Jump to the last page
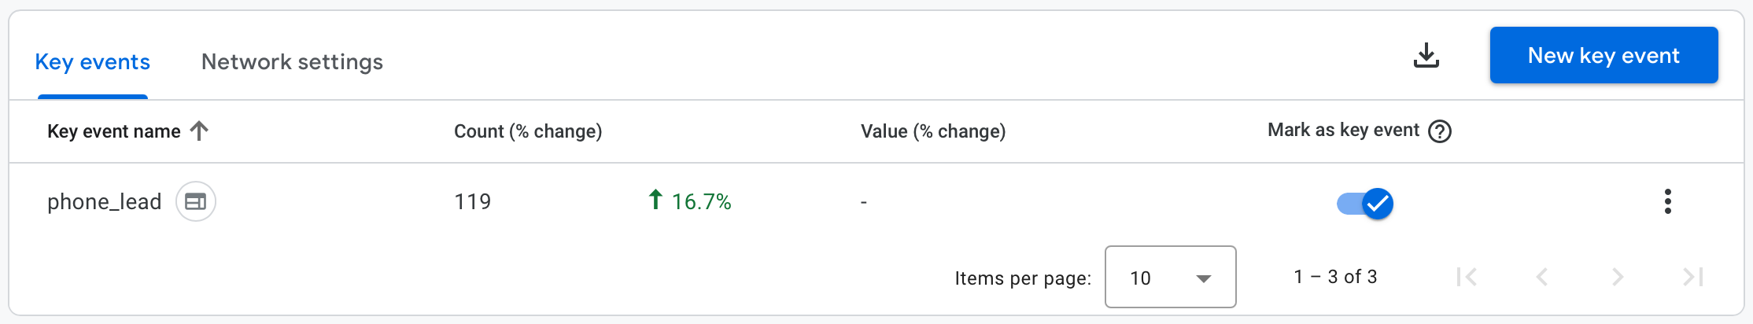This screenshot has width=1753, height=324. 1692,277
